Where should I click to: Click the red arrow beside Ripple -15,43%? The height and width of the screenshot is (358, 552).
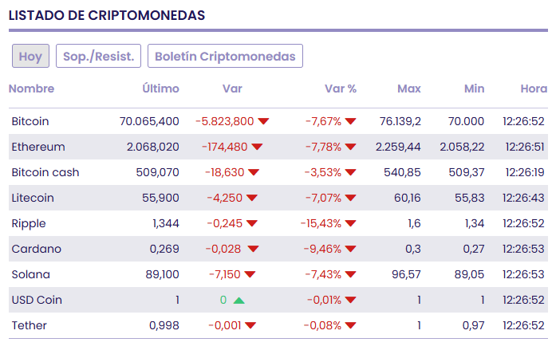click(350, 224)
